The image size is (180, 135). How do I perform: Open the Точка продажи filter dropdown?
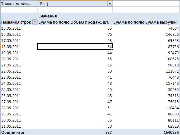[x=110, y=4]
